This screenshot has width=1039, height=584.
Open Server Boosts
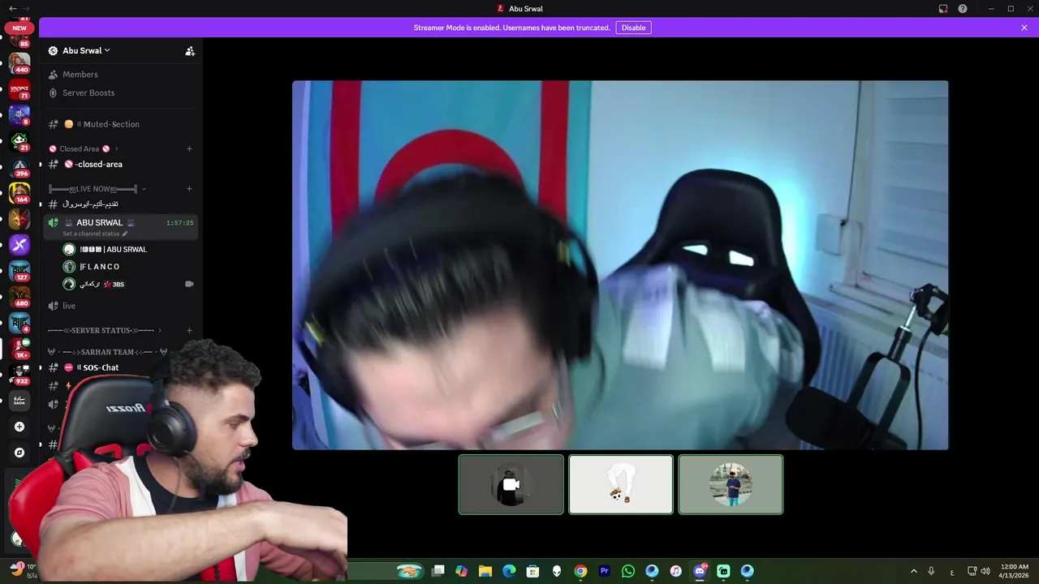[88, 92]
